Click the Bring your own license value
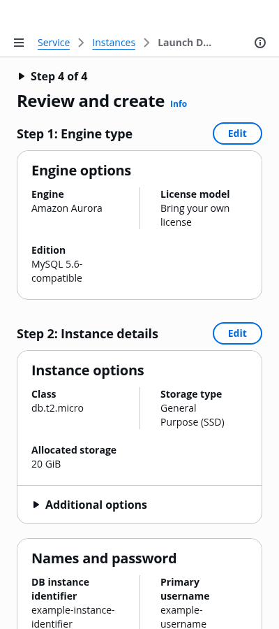The height and width of the screenshot is (629, 279). tap(195, 215)
